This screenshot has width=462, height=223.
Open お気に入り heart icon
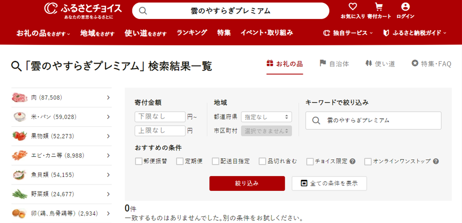[x=353, y=6]
